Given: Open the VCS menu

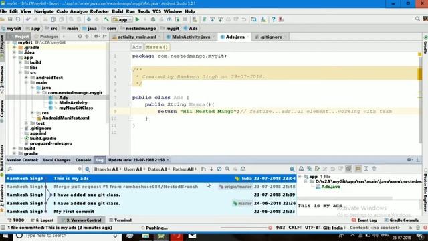Looking at the screenshot, I should point(156,11).
